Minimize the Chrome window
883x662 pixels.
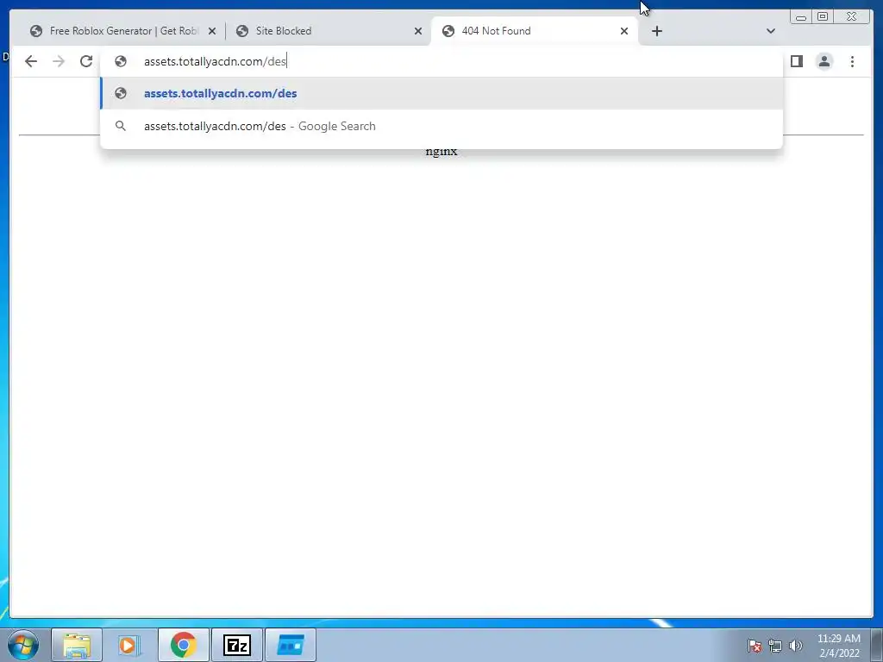point(801,17)
